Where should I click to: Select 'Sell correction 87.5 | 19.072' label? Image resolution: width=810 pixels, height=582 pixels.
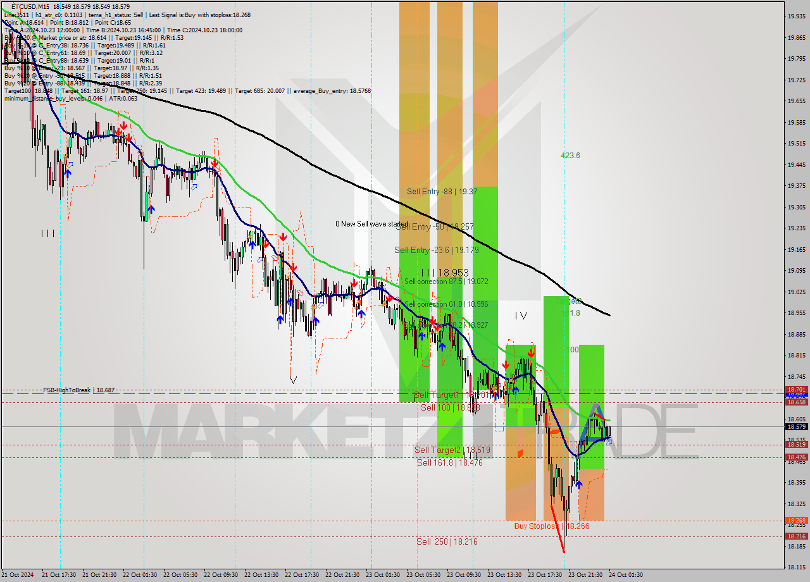[446, 281]
